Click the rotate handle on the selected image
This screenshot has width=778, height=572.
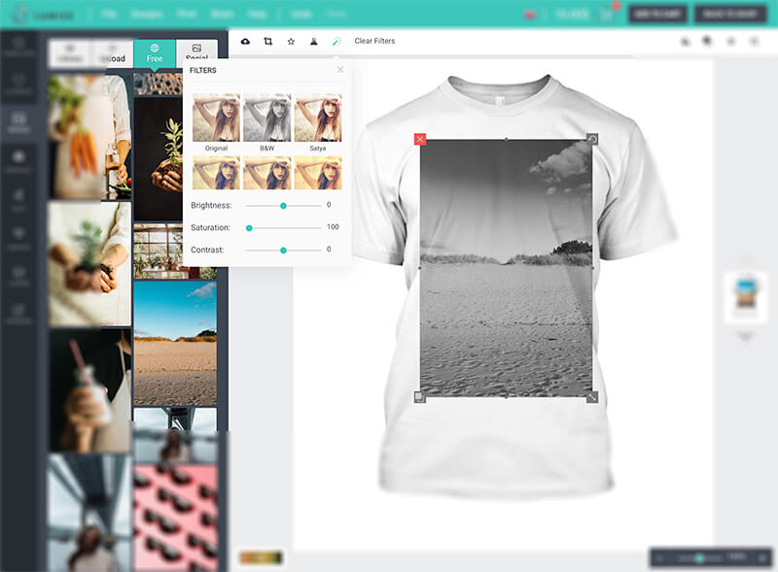click(x=592, y=139)
